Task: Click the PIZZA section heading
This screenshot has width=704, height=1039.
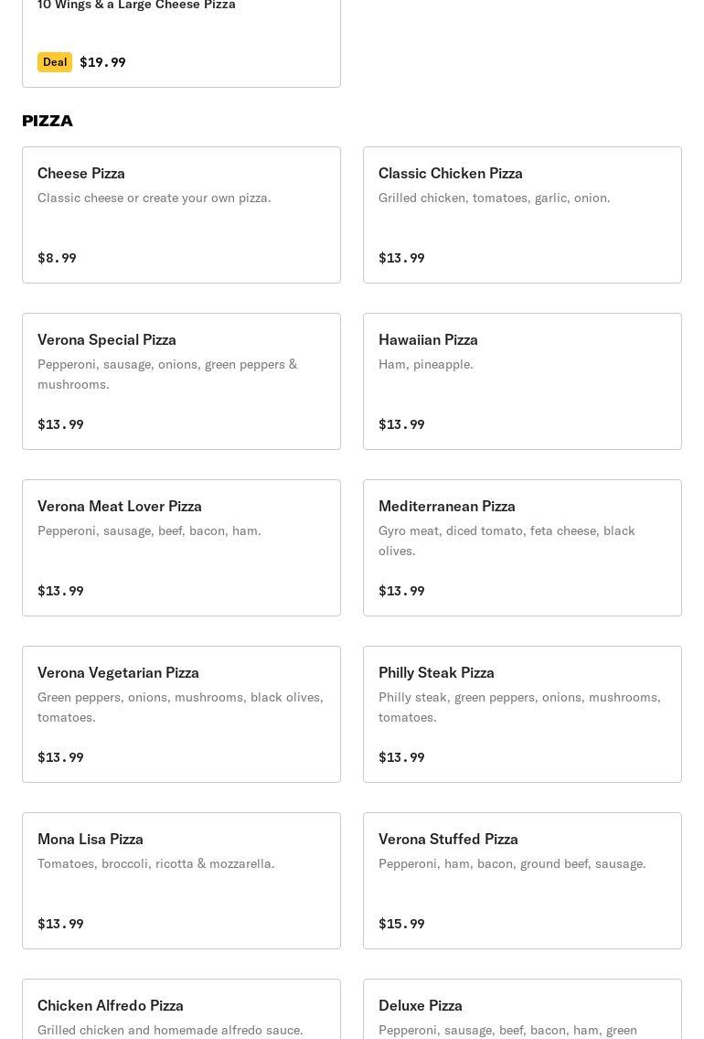Action: (48, 121)
